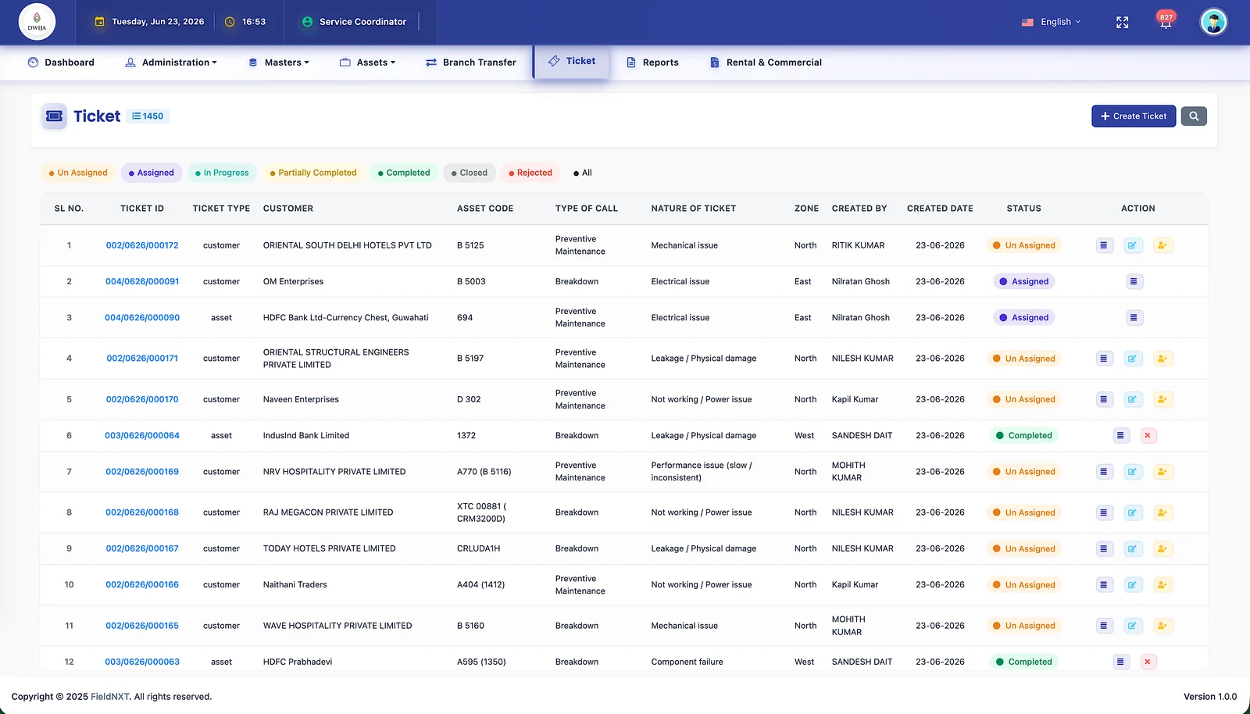Filter tickets by Partially Completed status
Screen dimensions: 1250x714
tap(313, 173)
